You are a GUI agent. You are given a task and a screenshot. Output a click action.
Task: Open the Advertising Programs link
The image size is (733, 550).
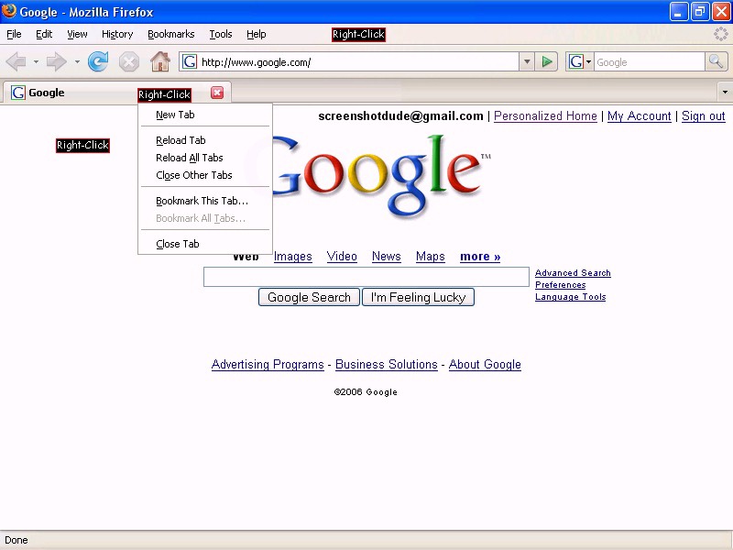tap(268, 364)
